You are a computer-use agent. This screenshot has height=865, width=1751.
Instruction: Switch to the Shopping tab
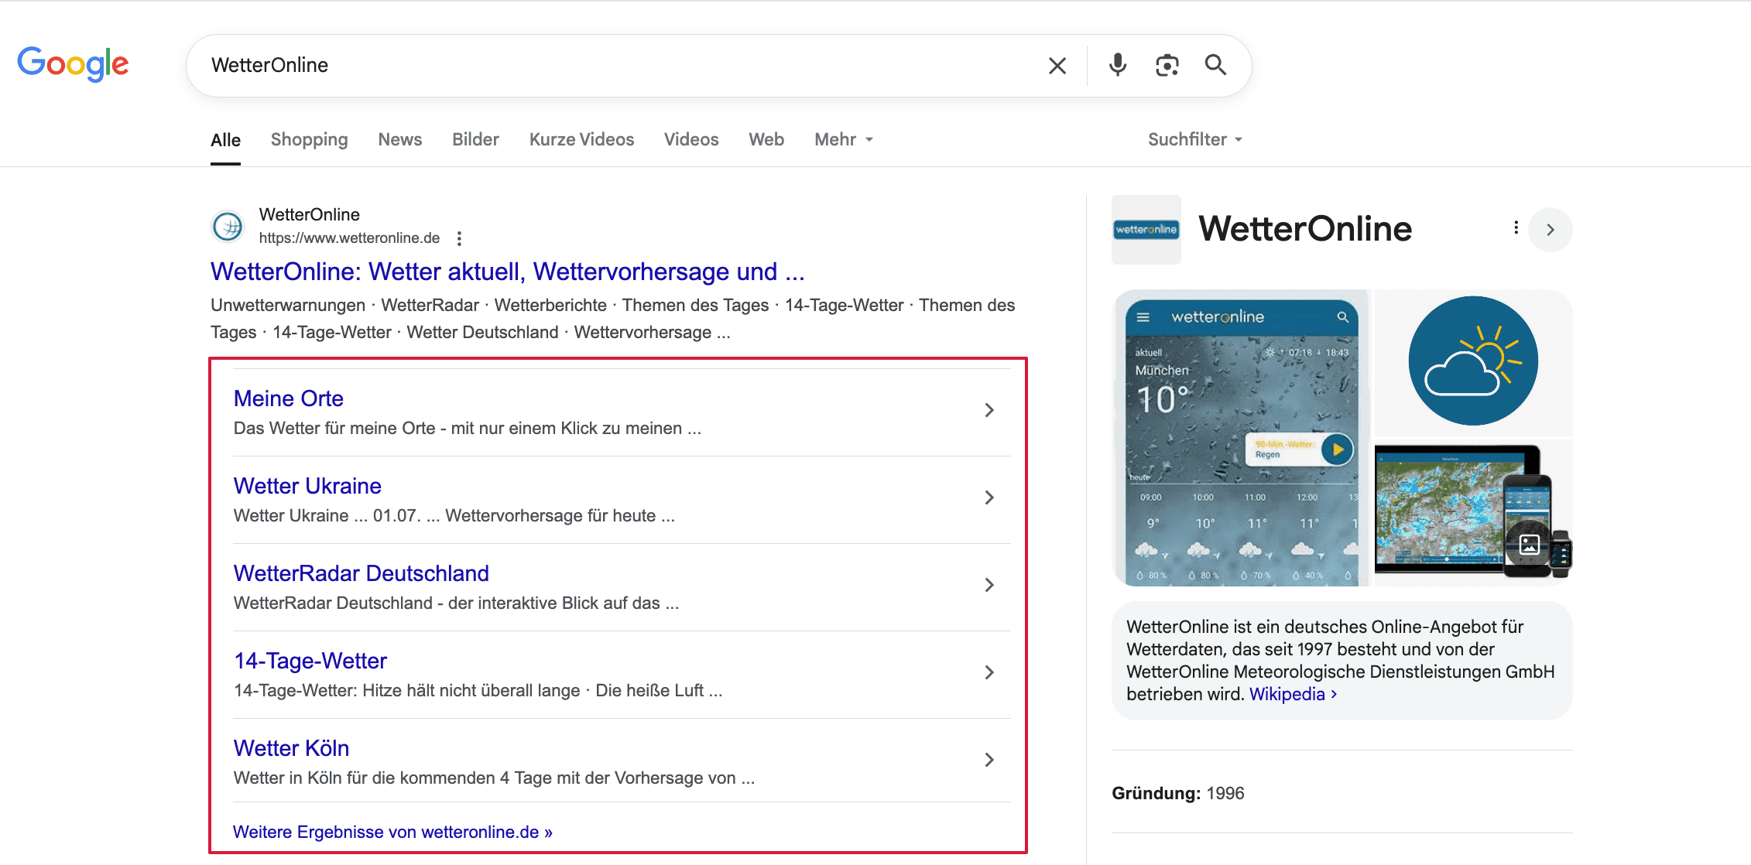click(x=309, y=140)
